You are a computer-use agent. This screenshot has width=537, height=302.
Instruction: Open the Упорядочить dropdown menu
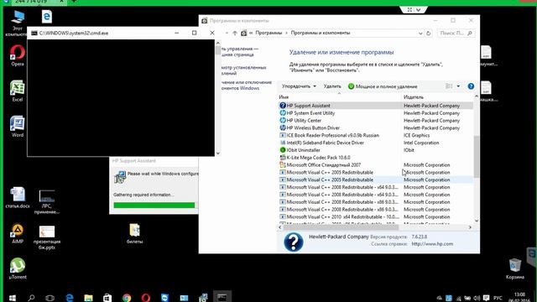[299, 86]
